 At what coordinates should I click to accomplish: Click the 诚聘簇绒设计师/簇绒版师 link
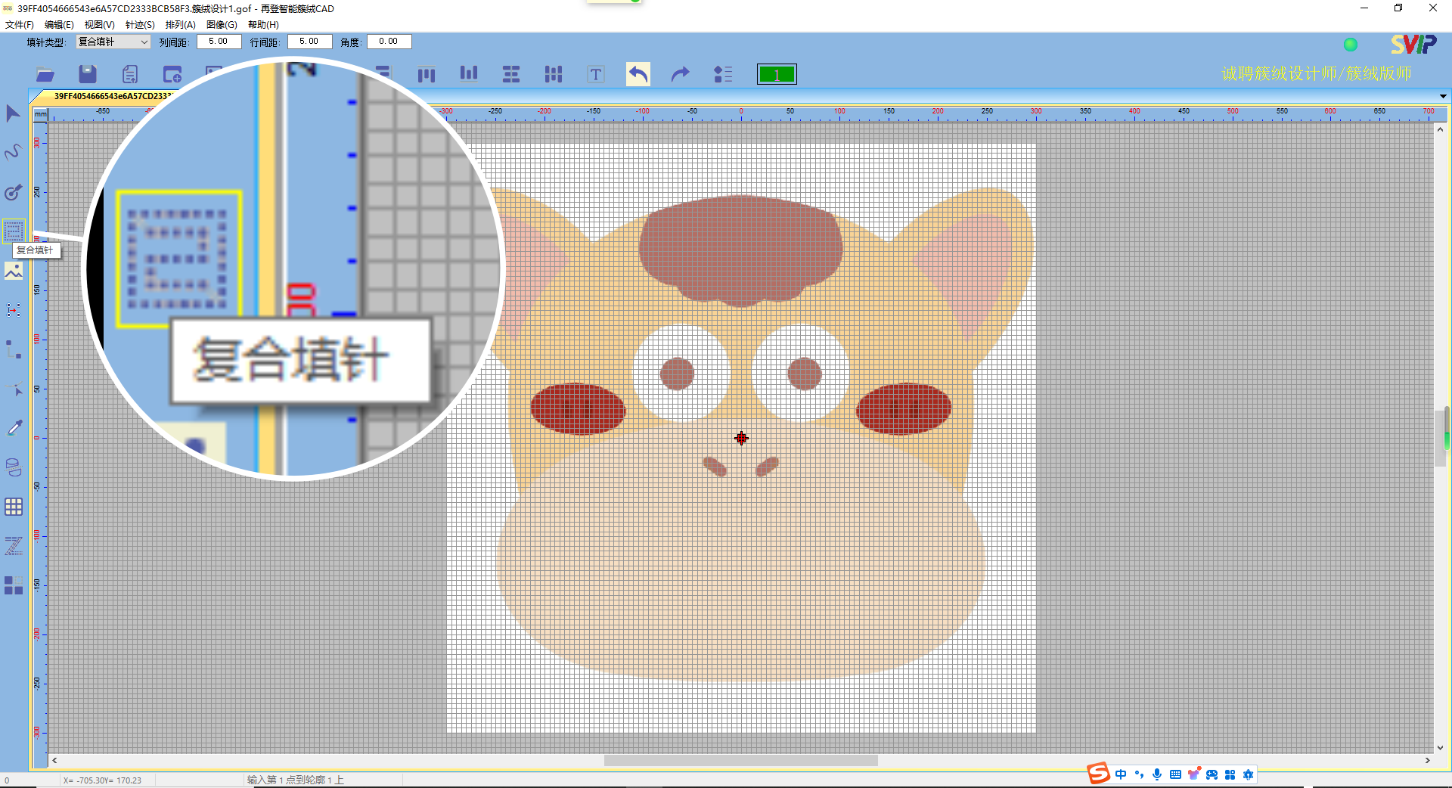[x=1317, y=73]
